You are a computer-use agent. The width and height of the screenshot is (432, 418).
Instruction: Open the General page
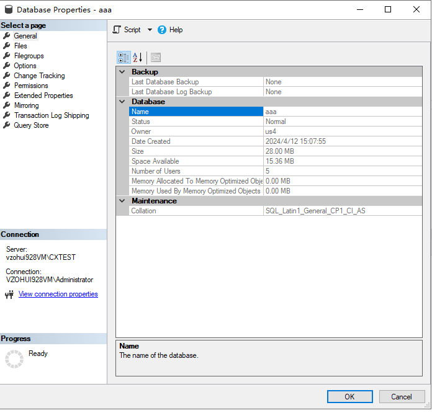click(x=25, y=36)
